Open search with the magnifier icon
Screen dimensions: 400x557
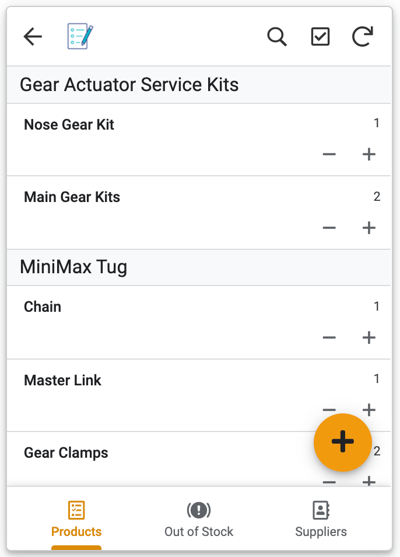coord(277,37)
